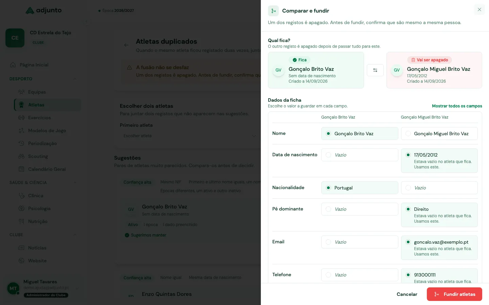Viewport: 489px width, 305px height.
Task: Click the Periodização icon
Action: click(x=21, y=143)
